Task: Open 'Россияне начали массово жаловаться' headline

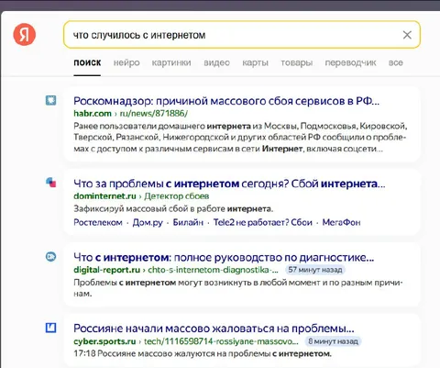Action: pyautogui.click(x=214, y=329)
